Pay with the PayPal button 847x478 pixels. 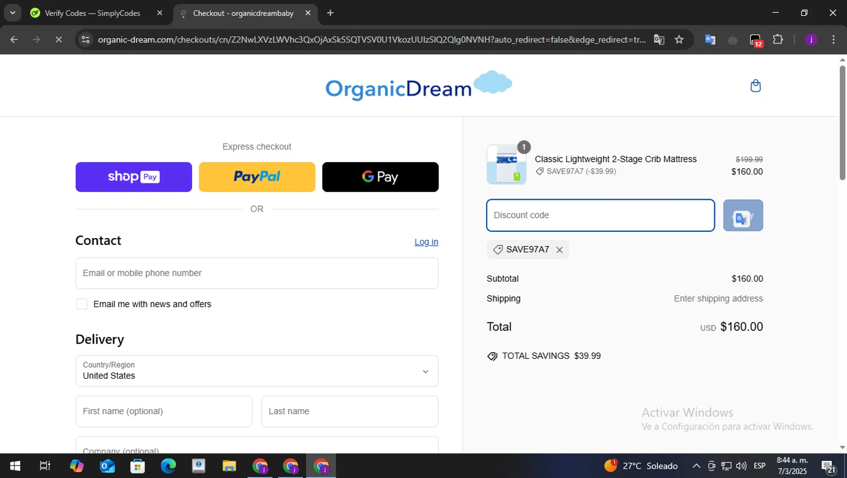click(x=257, y=177)
